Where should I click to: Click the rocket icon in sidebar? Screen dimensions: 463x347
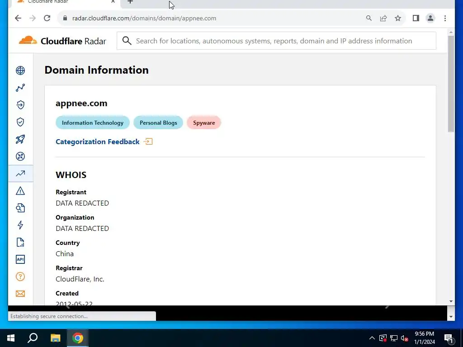coord(20,139)
